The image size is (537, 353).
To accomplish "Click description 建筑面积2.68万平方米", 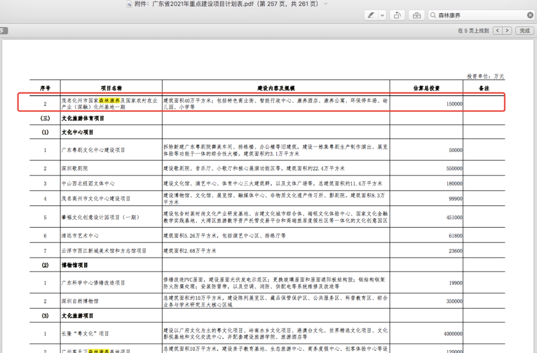I will (x=190, y=251).
